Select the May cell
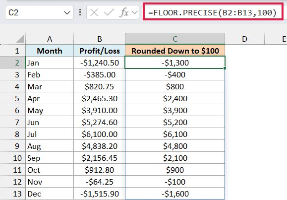Image resolution: width=287 pixels, height=200 pixels. coord(50,110)
